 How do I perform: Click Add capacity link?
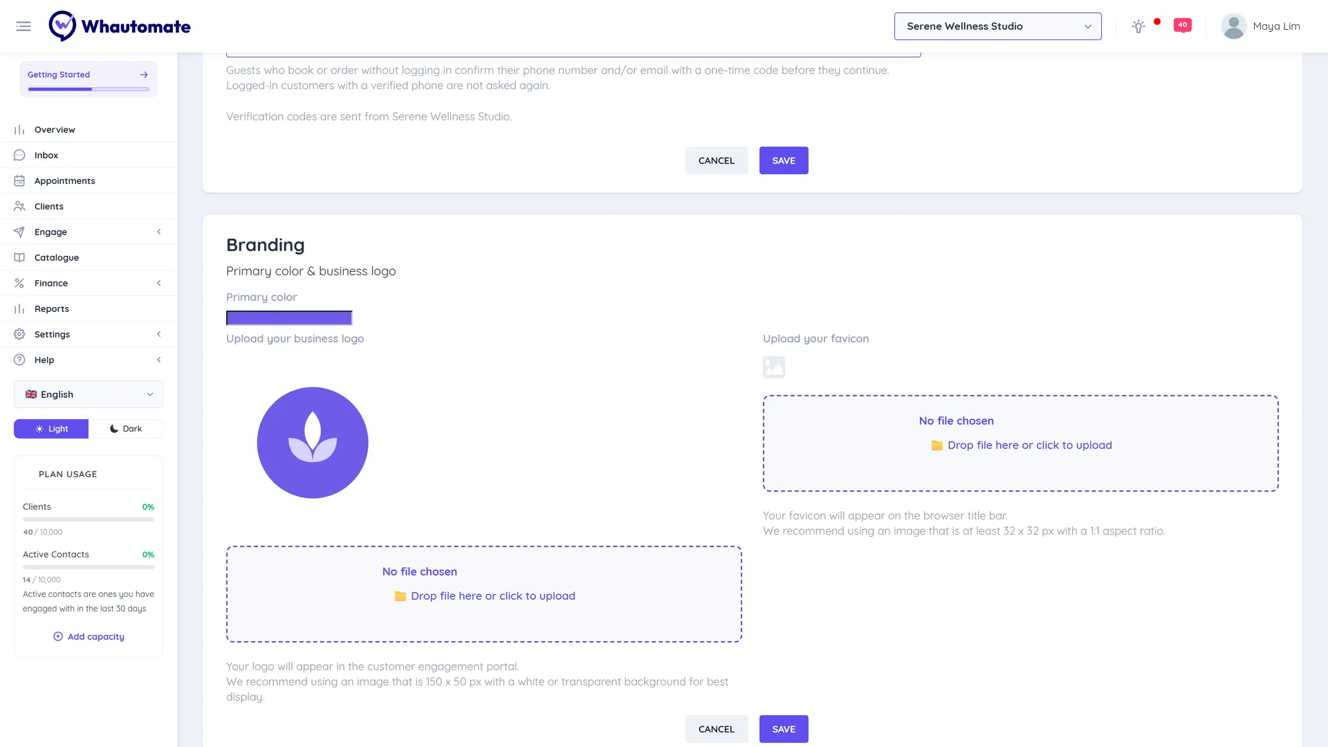(89, 637)
